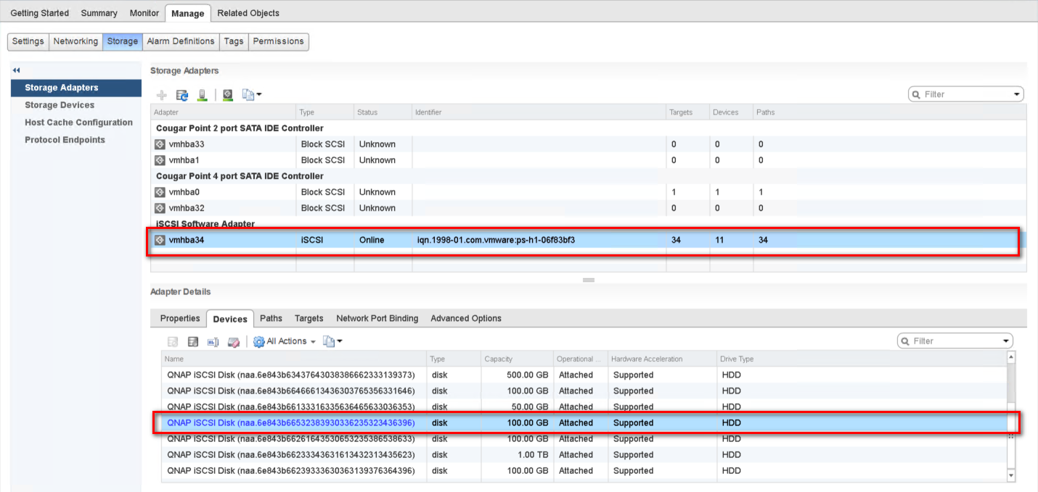Open the Getting Started tab
The width and height of the screenshot is (1038, 492).
[x=40, y=13]
